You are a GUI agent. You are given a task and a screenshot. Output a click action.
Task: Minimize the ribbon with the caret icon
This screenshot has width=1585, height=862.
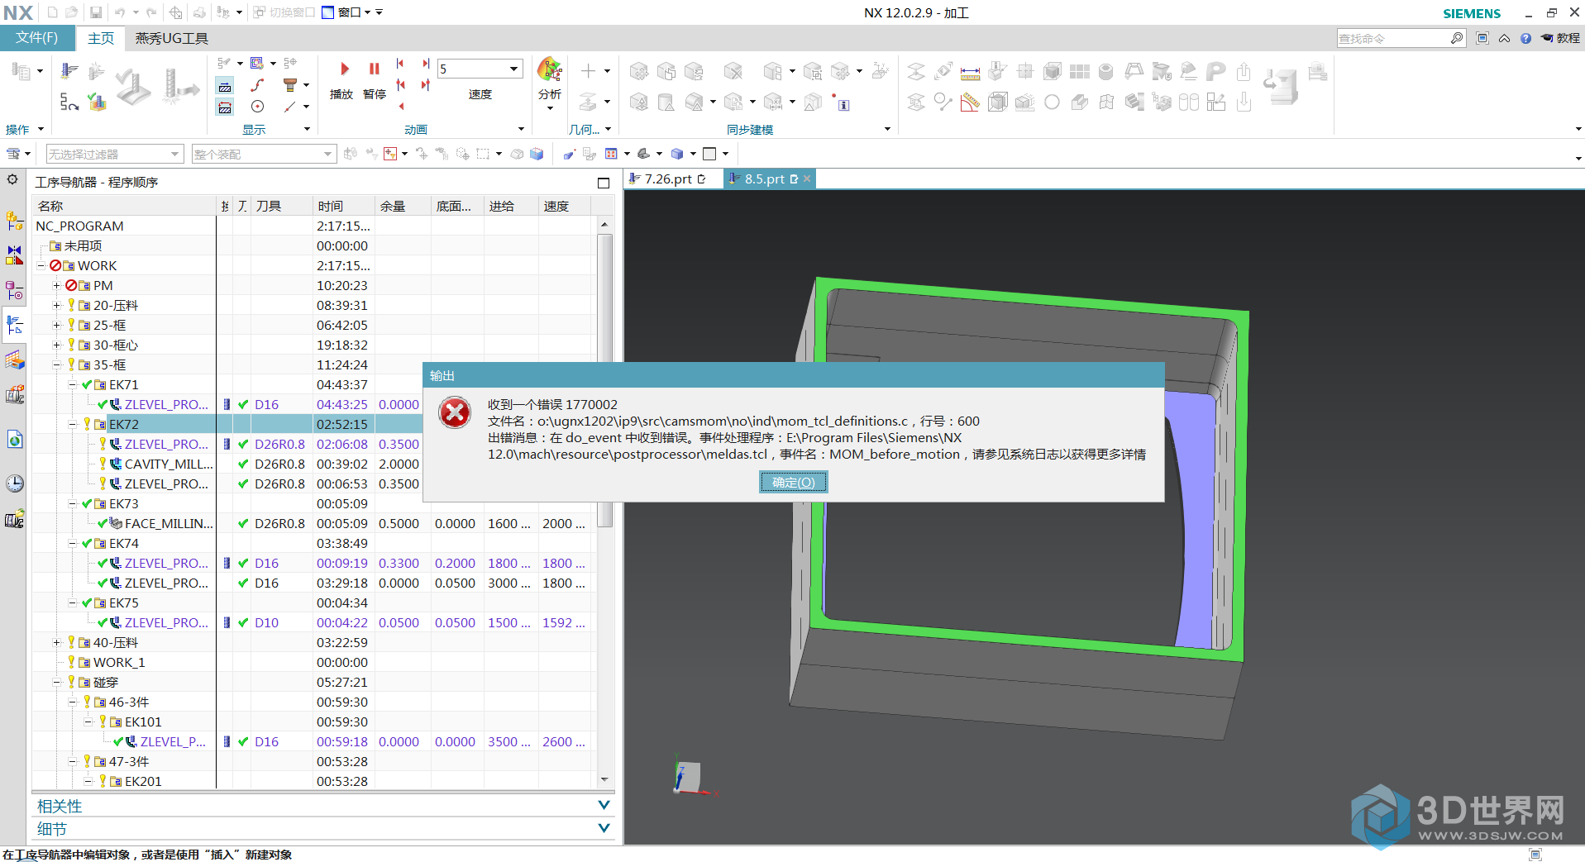1504,38
